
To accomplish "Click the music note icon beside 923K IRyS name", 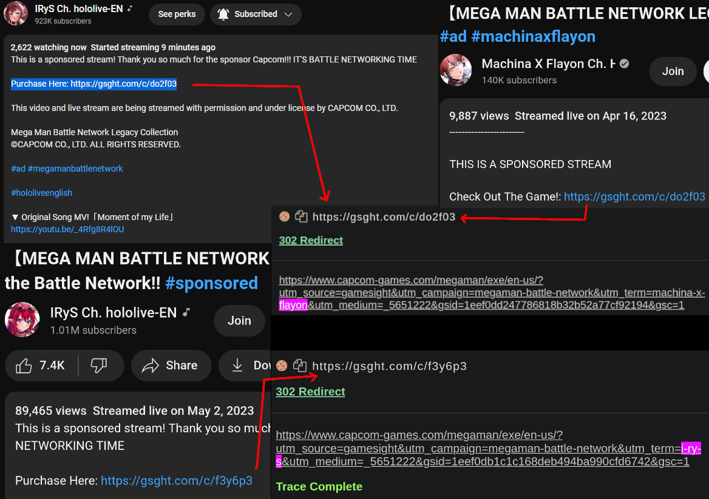I will (x=130, y=8).
